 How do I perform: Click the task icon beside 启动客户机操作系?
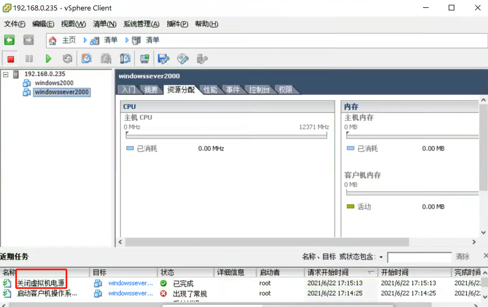tap(7, 293)
